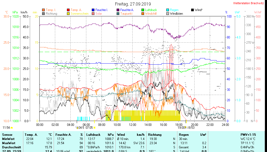Select the Solar legend label
This screenshot has height=152, width=267.
pos(99,14)
